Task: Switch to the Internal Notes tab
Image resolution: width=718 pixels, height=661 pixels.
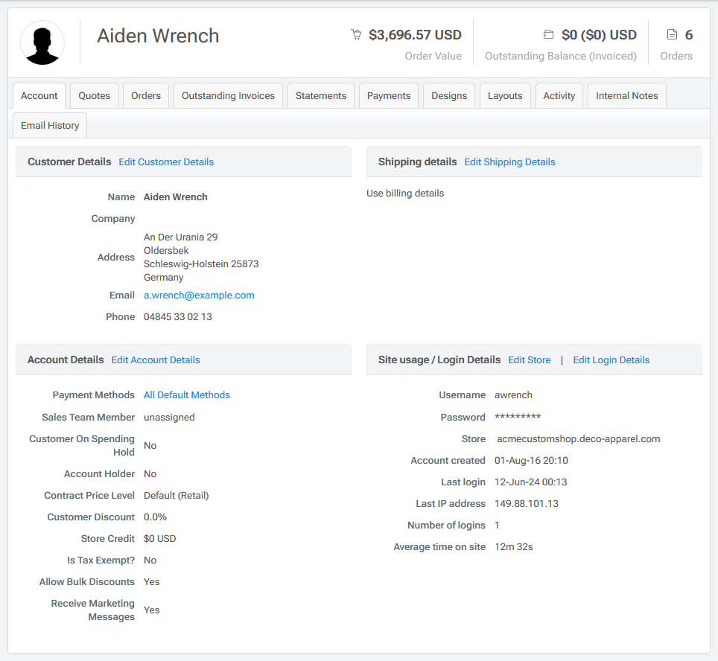Action: click(x=626, y=95)
